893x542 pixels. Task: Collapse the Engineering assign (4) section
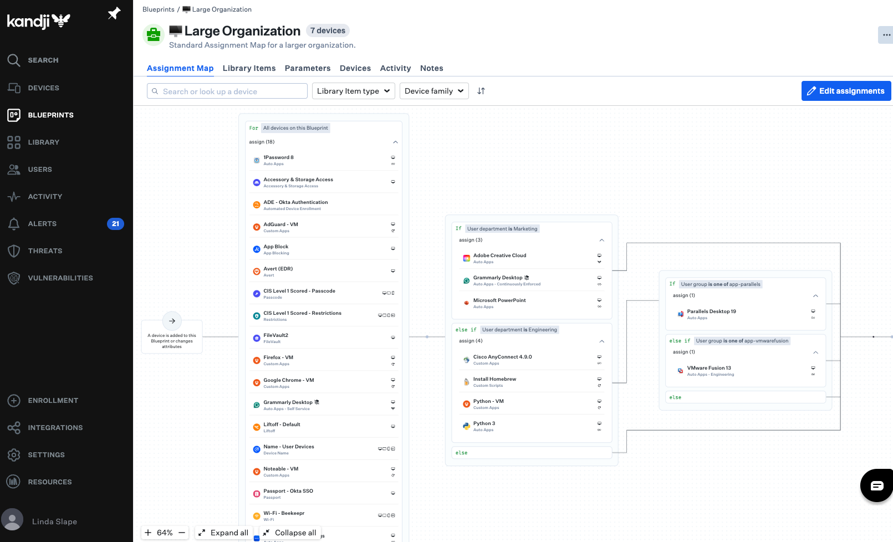(602, 341)
